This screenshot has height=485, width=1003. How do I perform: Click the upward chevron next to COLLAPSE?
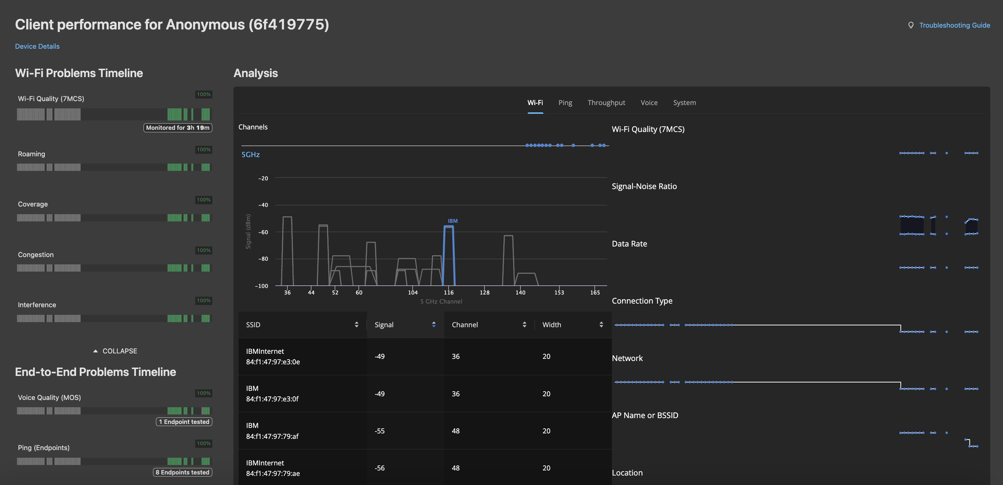pyautogui.click(x=95, y=350)
